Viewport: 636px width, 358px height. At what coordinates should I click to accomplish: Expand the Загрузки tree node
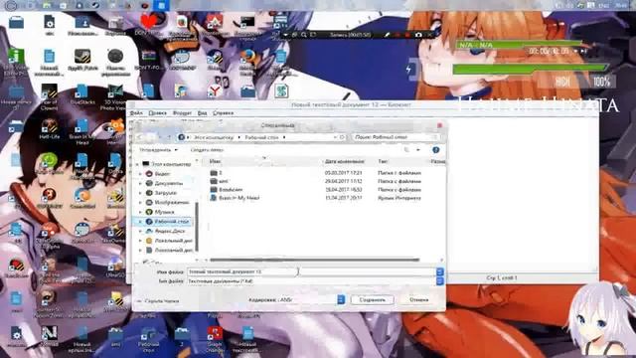pos(140,193)
